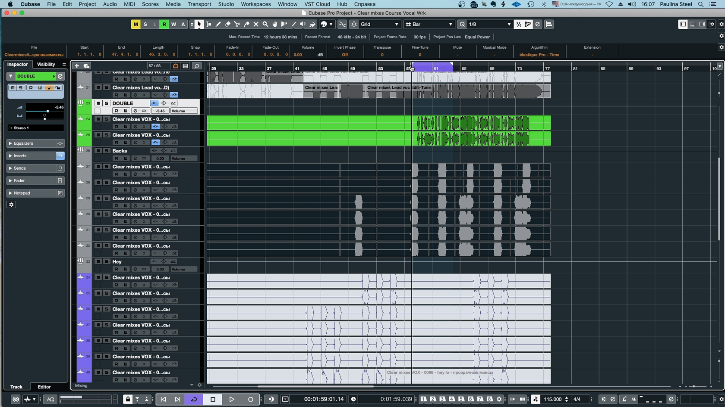Screen dimensions: 725x407
Task: Open macOS Spotlight search icon
Action: pyautogui.click(x=701, y=4)
